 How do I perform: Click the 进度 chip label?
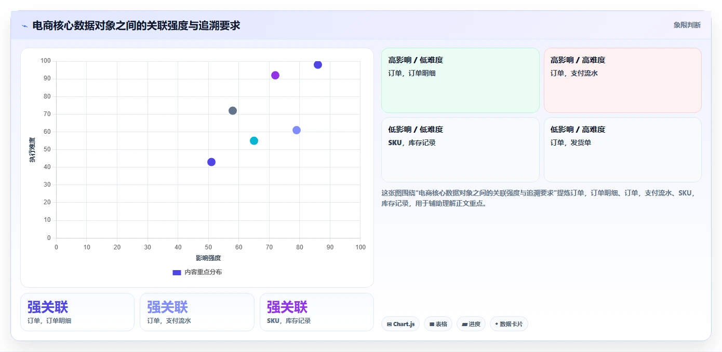coord(474,324)
